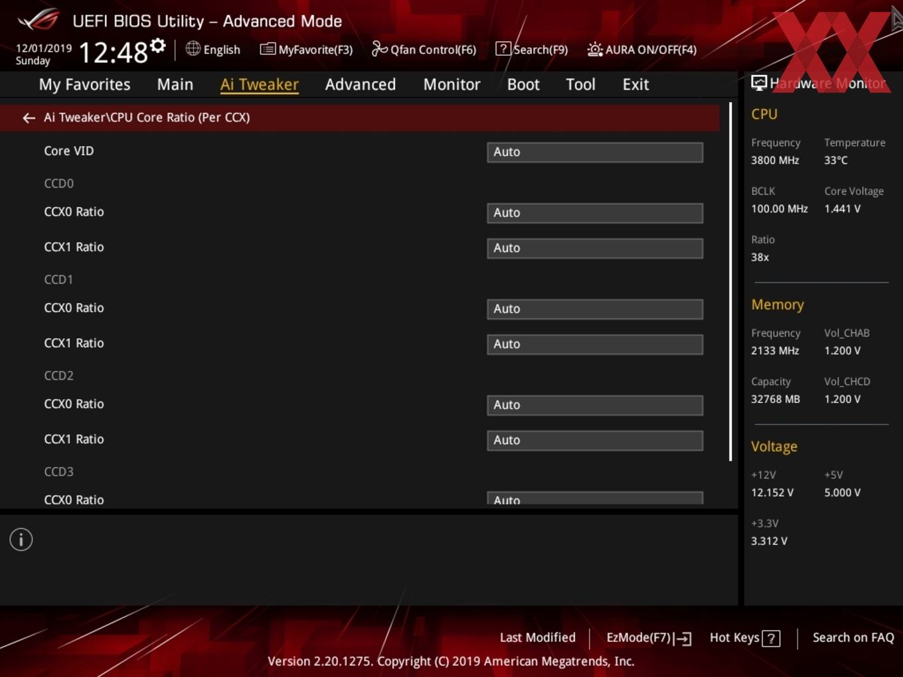Open CCD3 CCX0 Ratio Auto field
Image resolution: width=903 pixels, height=677 pixels.
pos(595,498)
